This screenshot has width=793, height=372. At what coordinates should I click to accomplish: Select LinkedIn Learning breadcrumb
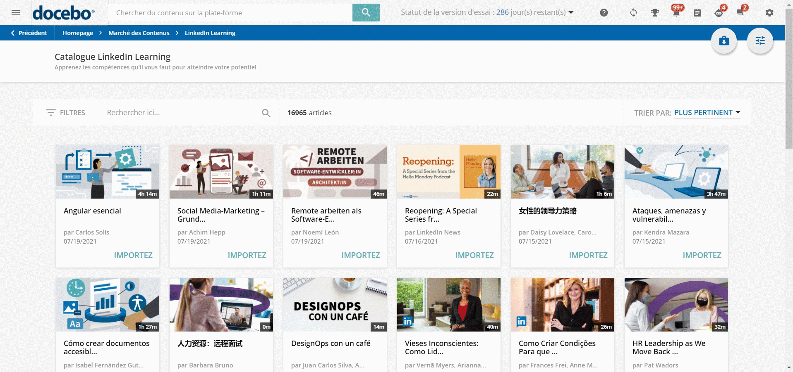tap(210, 33)
